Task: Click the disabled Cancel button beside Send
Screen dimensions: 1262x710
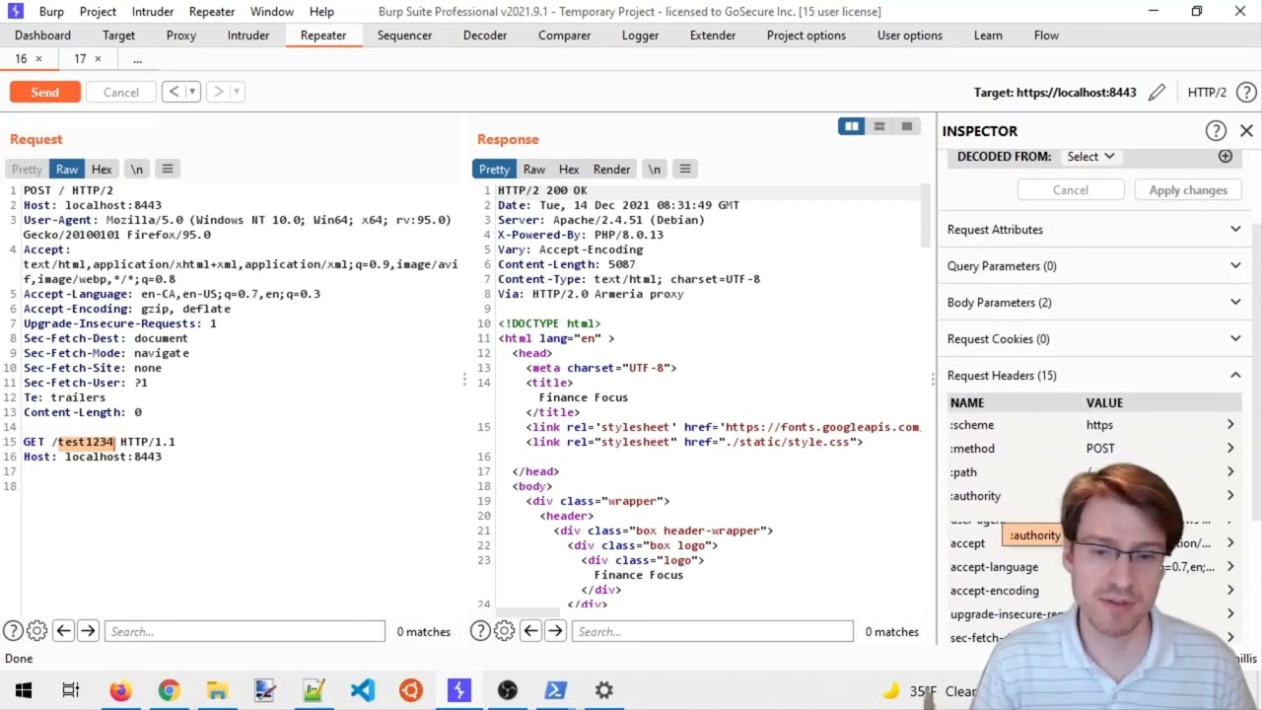Action: pyautogui.click(x=121, y=92)
